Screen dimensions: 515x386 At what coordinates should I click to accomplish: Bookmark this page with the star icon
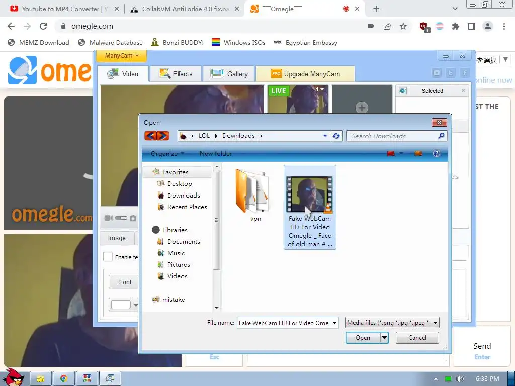403,26
